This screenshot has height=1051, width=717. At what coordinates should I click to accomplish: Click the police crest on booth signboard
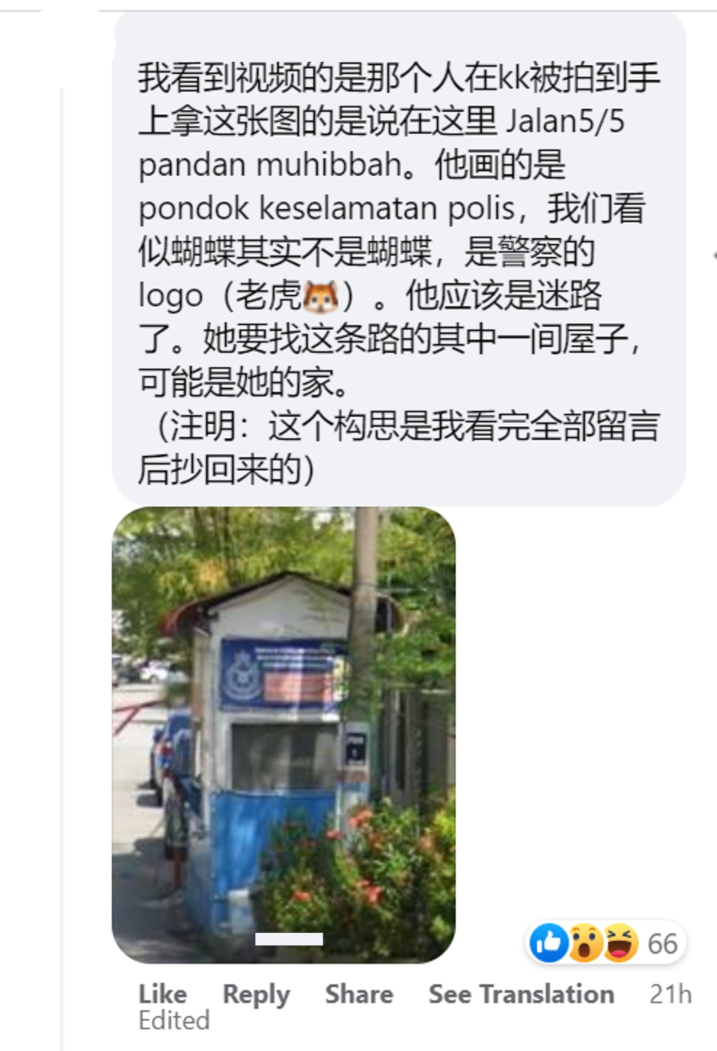coord(240,672)
